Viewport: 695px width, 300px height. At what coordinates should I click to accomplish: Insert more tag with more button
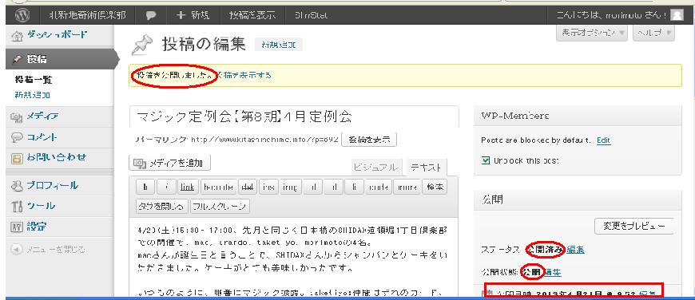pyautogui.click(x=406, y=187)
